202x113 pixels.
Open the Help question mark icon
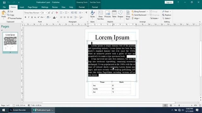pos(178,2)
